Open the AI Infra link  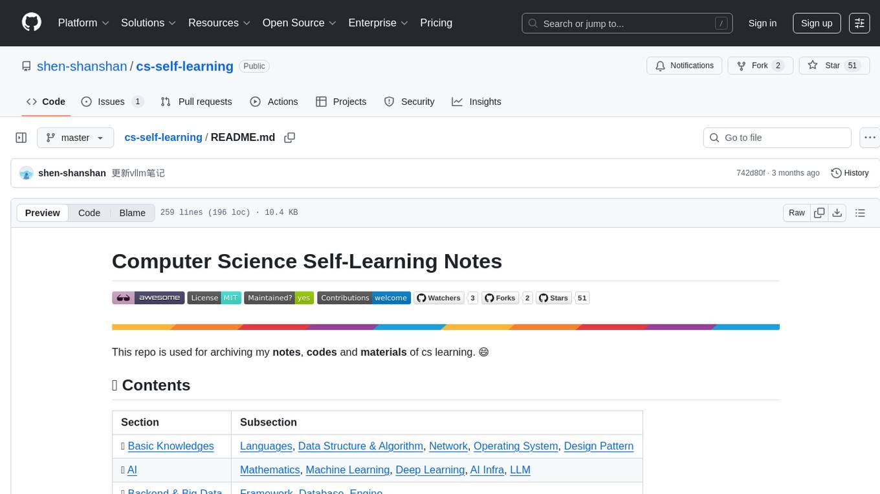(487, 470)
